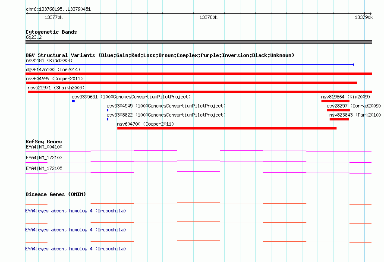Open the EYA4|NM_172105 RefSeq gene
The width and height of the screenshot is (384, 262).
(44, 168)
